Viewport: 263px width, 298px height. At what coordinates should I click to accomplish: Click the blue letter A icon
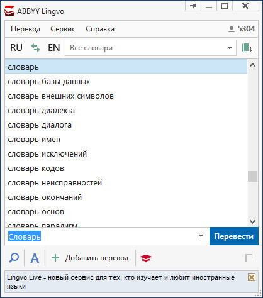click(x=35, y=258)
